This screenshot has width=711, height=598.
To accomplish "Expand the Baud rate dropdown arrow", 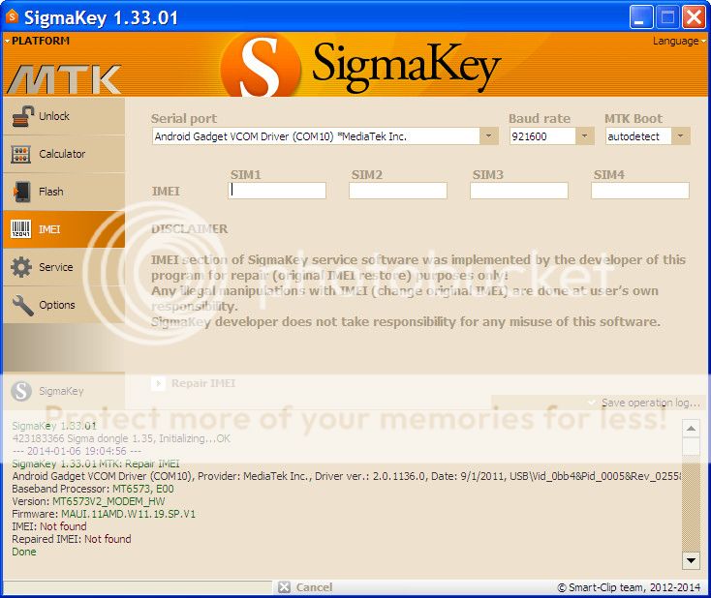I will pyautogui.click(x=585, y=135).
